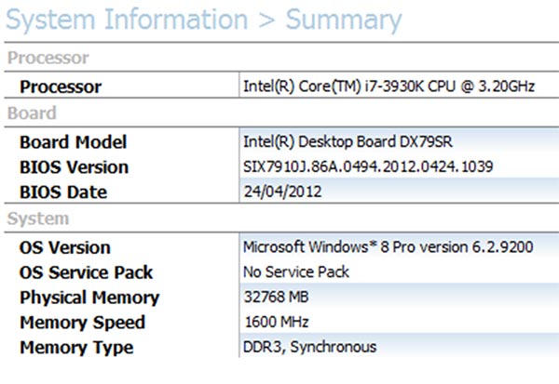The width and height of the screenshot is (559, 384).
Task: Click the SIX7910J BIOS version string
Action: point(367,167)
